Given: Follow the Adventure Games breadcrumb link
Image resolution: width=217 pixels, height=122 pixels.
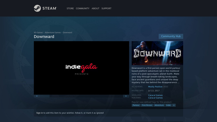Looking at the screenshot, I should coord(53,33).
